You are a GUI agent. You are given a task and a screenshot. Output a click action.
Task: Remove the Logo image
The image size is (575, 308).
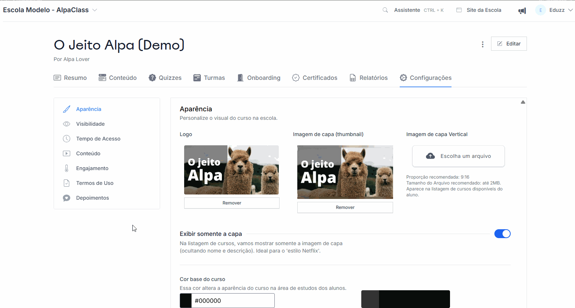(x=232, y=203)
